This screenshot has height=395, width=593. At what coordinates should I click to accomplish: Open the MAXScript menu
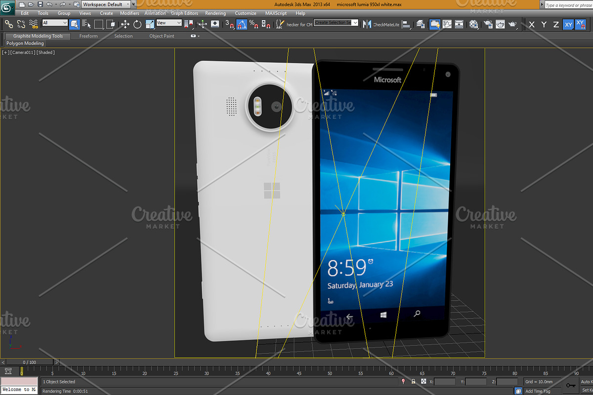275,13
